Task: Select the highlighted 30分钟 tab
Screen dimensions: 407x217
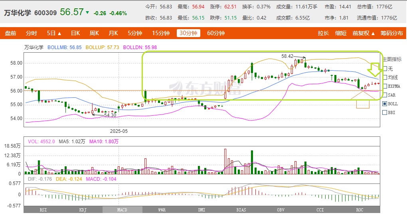Action: pyautogui.click(x=188, y=33)
